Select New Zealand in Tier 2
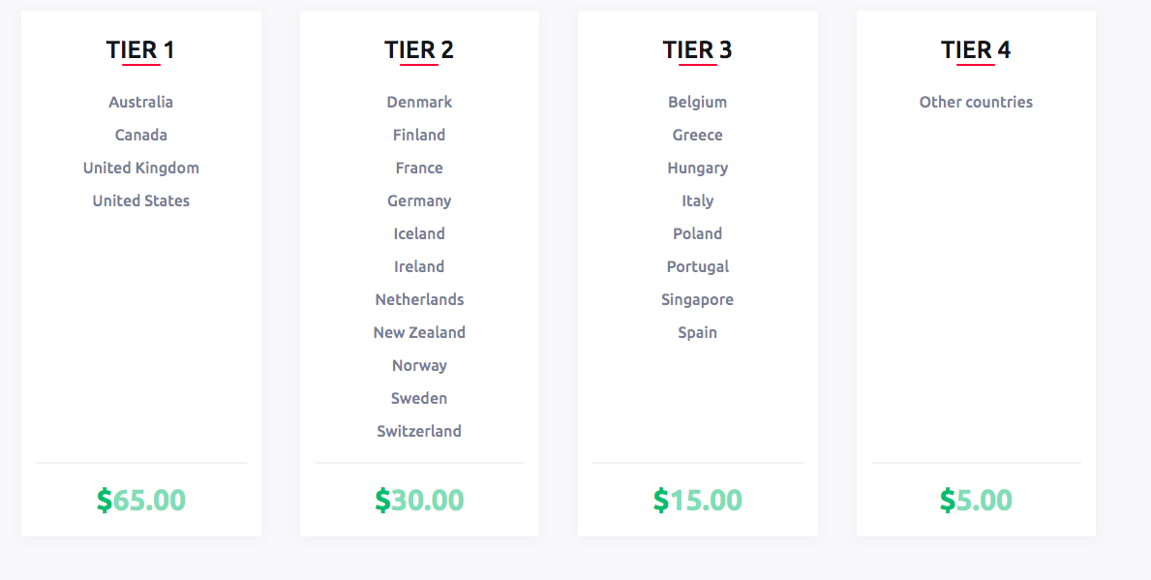The width and height of the screenshot is (1151, 580). pyautogui.click(x=419, y=332)
